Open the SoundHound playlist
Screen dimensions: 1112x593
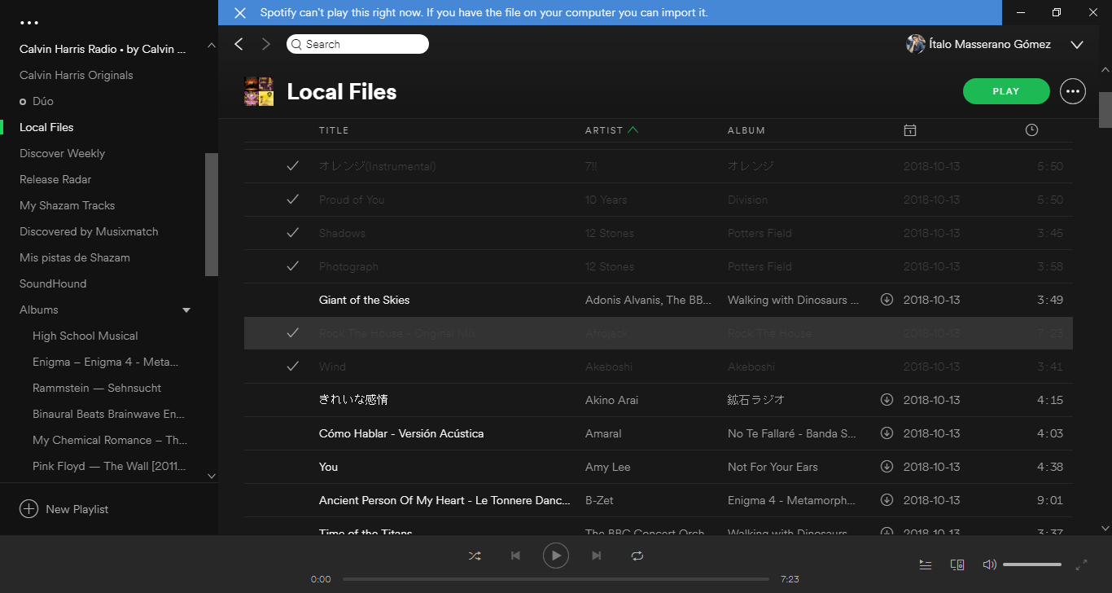point(53,283)
